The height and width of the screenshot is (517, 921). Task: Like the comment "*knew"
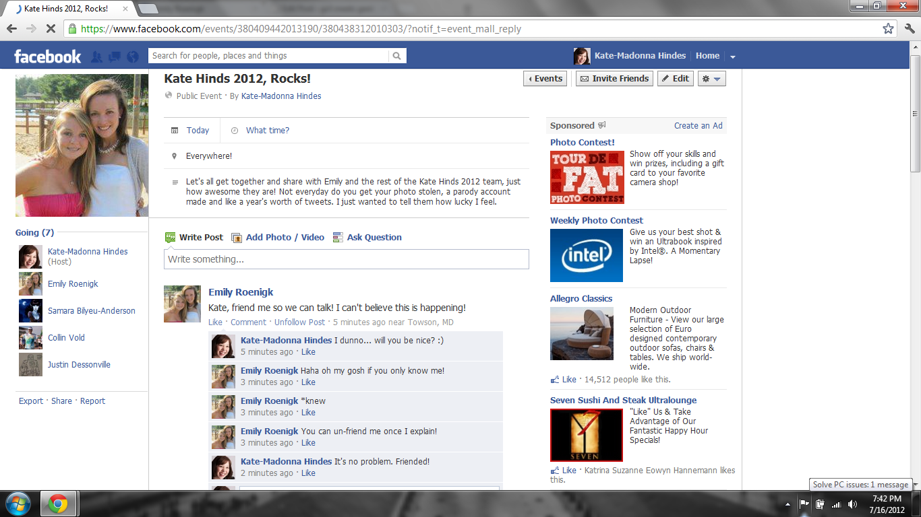pos(308,413)
